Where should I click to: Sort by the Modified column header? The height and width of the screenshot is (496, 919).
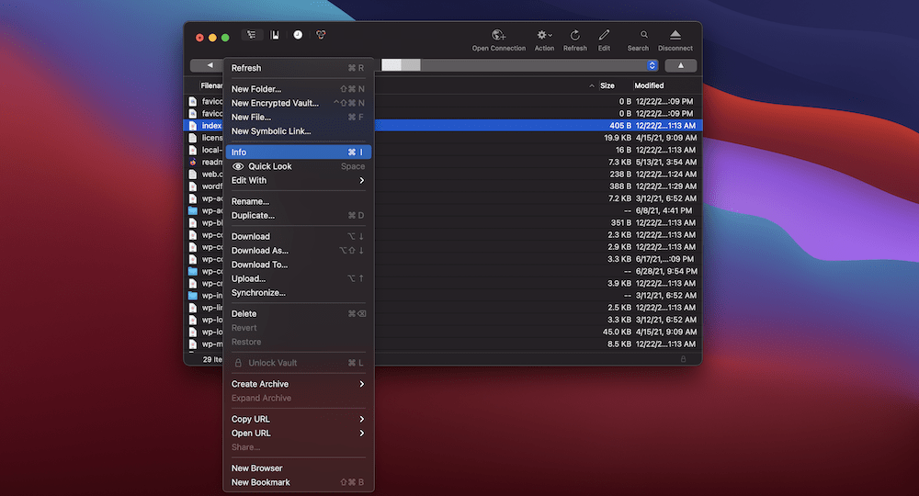click(x=649, y=85)
